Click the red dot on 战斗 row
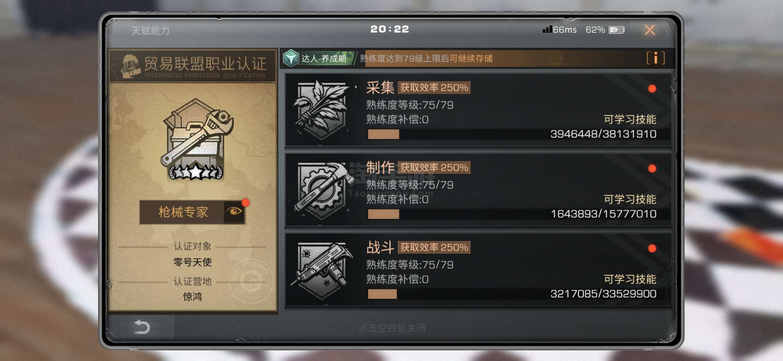The width and height of the screenshot is (783, 361). click(x=652, y=248)
